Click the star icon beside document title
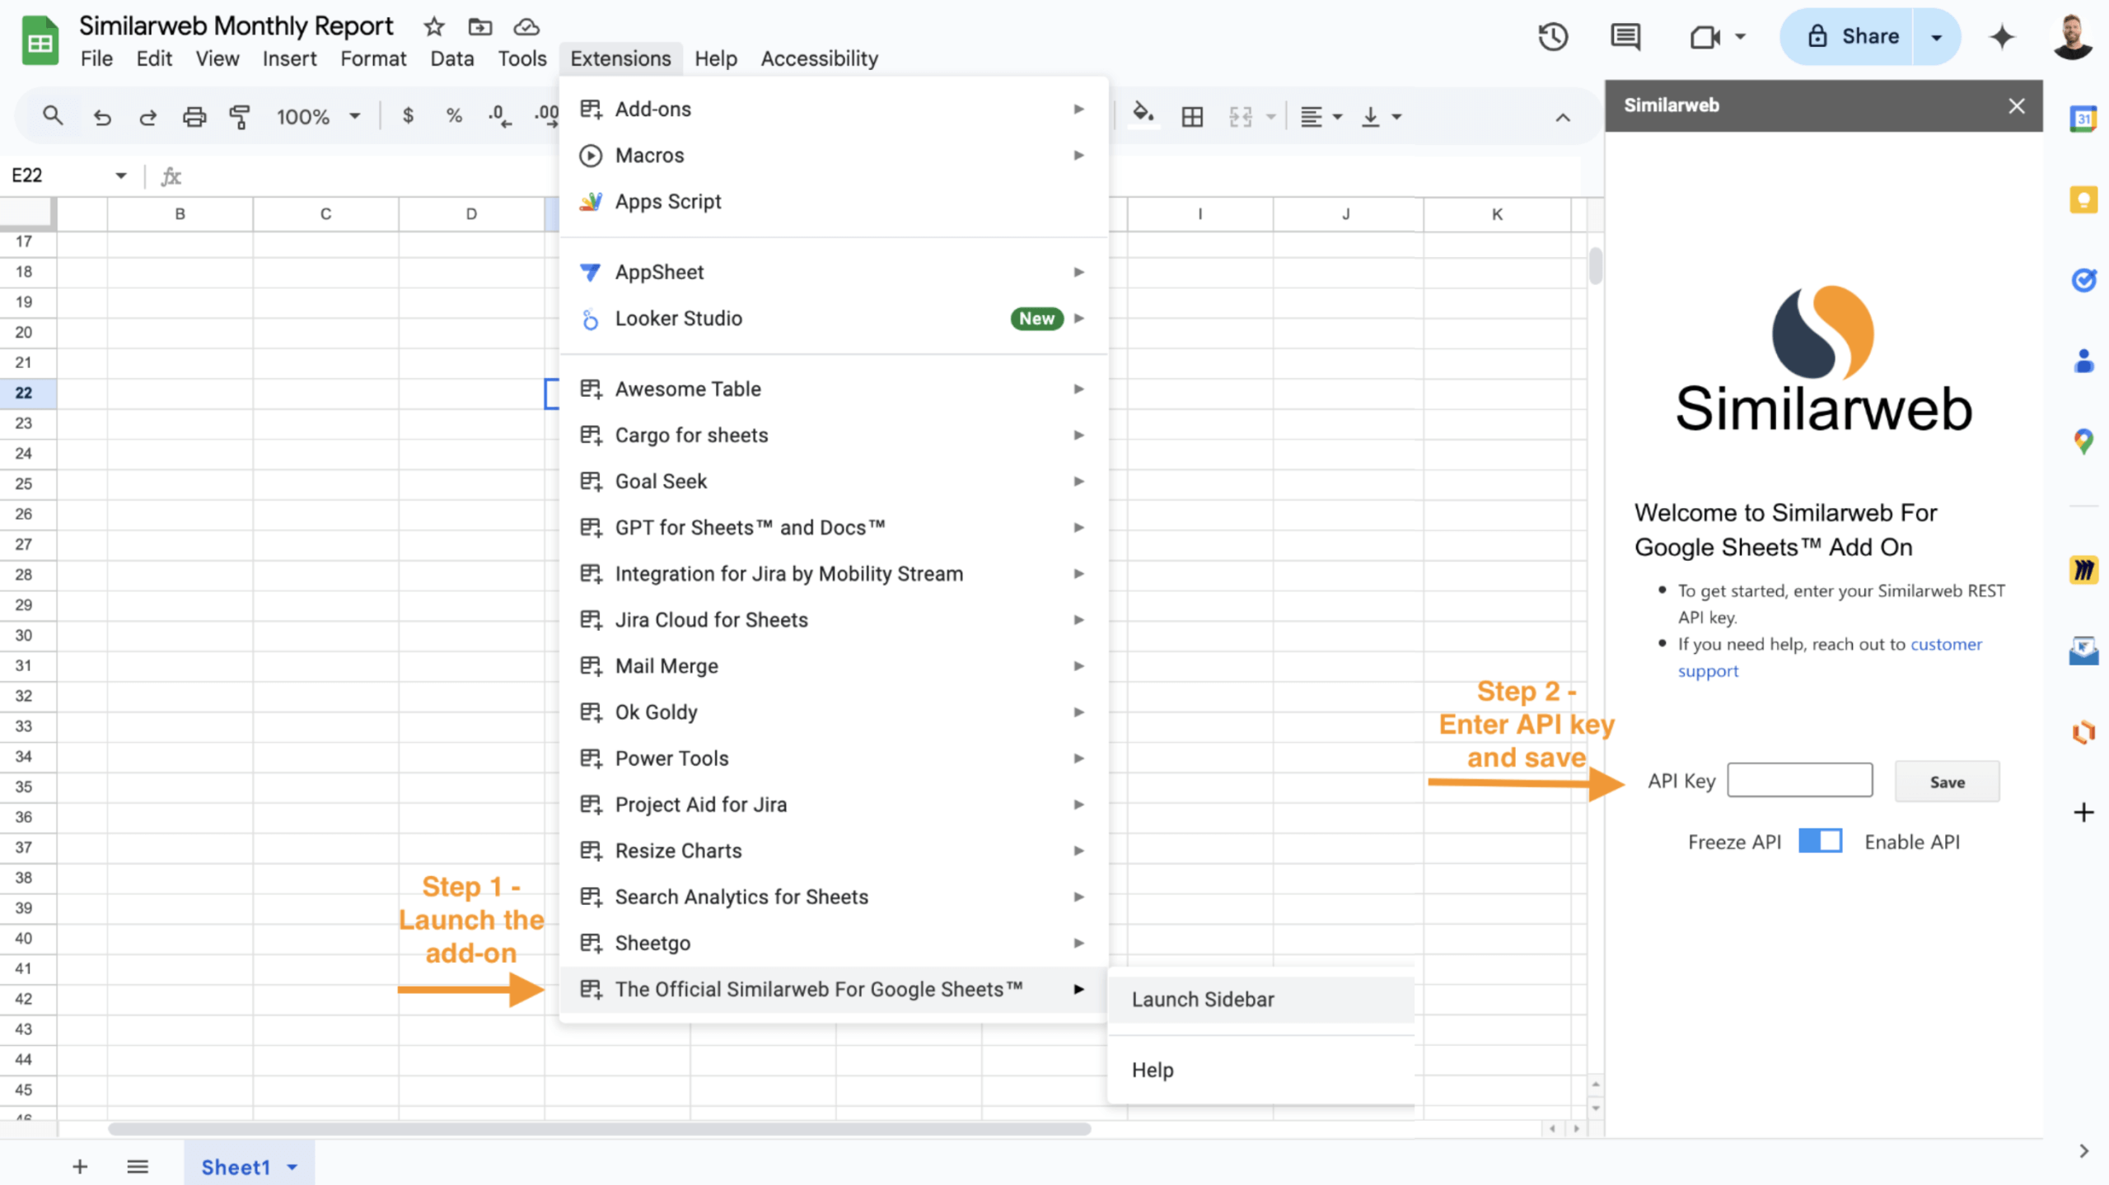The height and width of the screenshot is (1185, 2109). (x=433, y=26)
